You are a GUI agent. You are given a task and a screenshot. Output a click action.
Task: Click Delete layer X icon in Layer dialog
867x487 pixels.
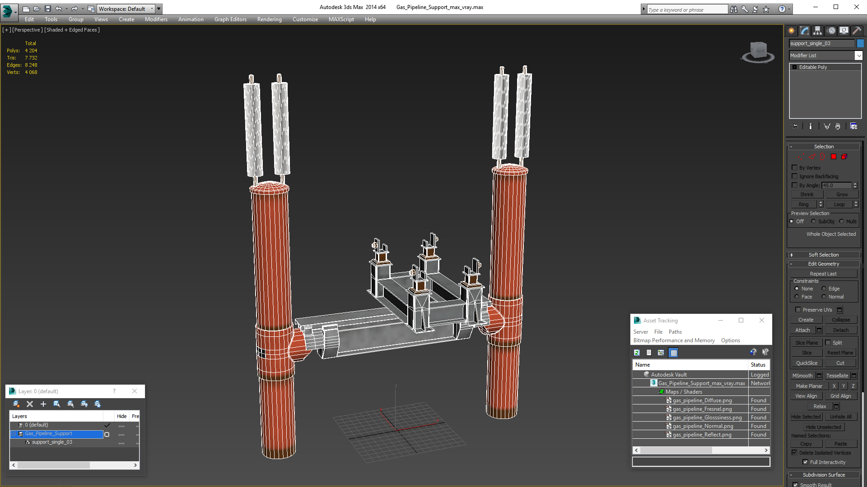pos(30,404)
